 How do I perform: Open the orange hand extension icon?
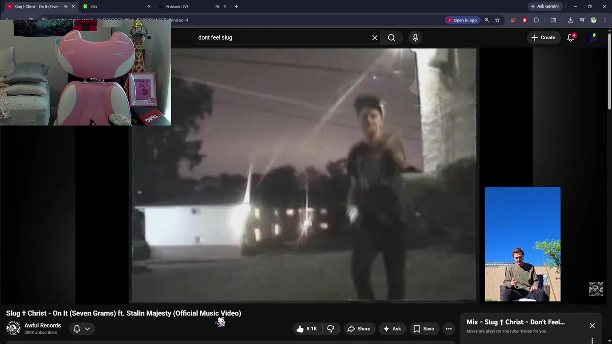click(x=513, y=20)
